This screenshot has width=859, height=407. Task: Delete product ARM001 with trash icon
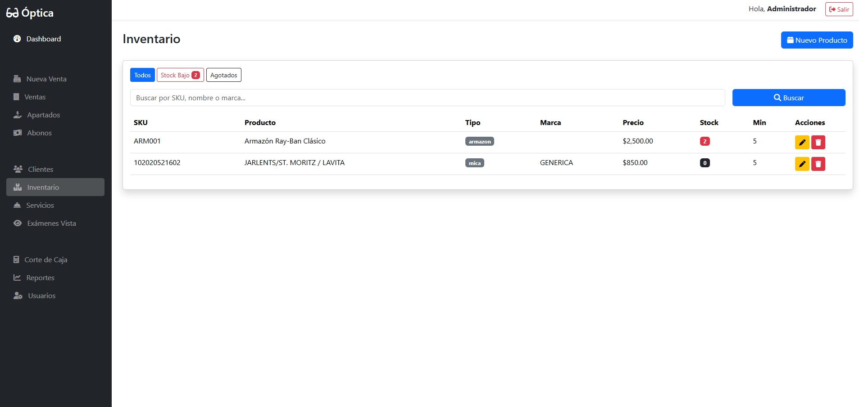coord(818,143)
